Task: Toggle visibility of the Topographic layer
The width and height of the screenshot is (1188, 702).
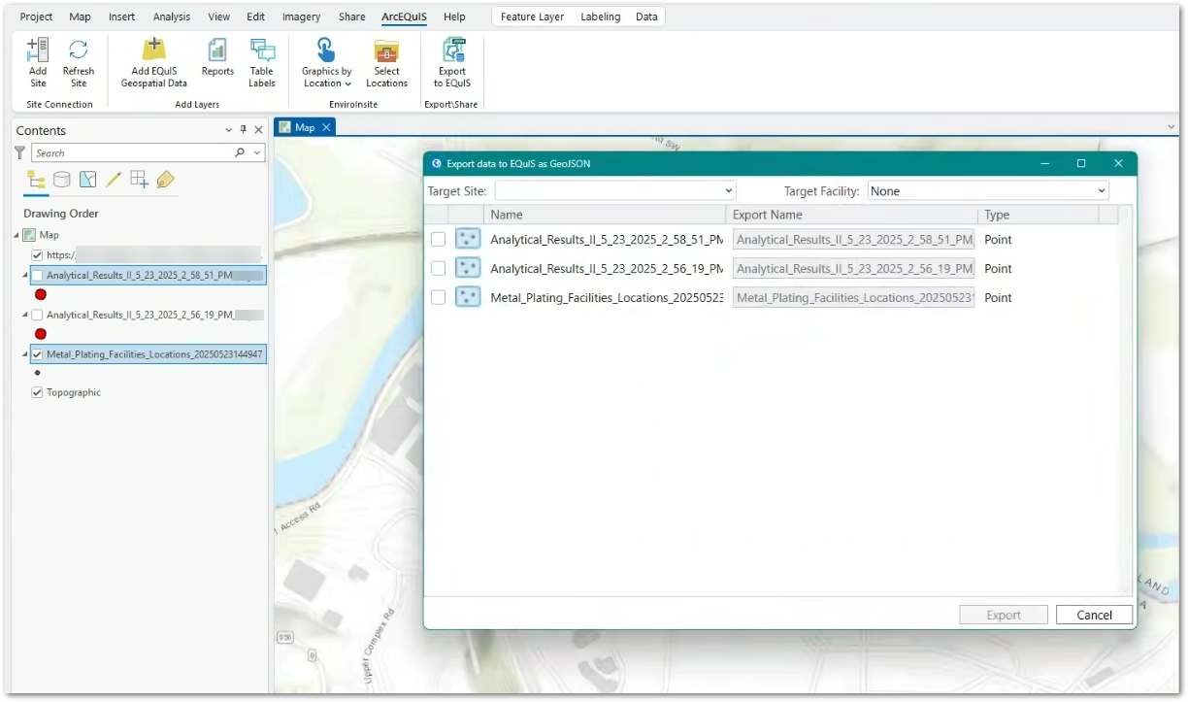Action: 37,392
